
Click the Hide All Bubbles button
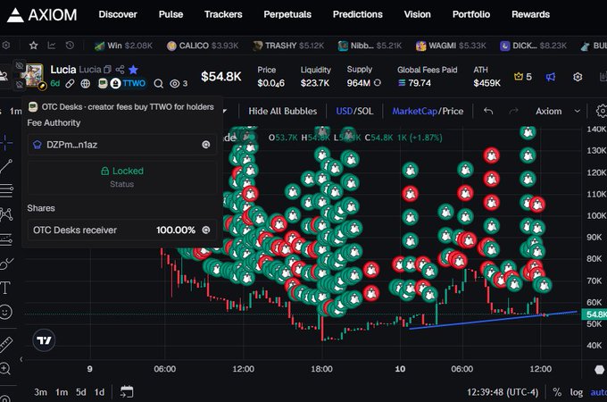pyautogui.click(x=283, y=111)
